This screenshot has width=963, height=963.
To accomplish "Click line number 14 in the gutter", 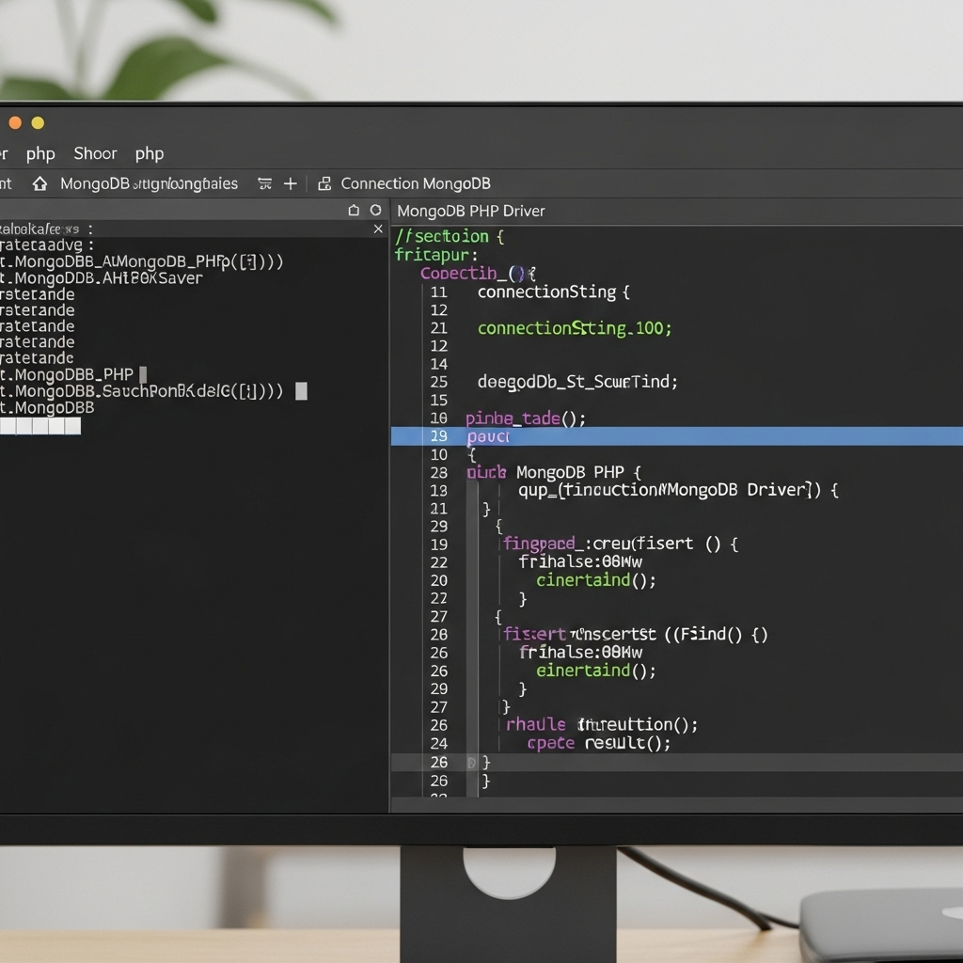I will click(439, 364).
